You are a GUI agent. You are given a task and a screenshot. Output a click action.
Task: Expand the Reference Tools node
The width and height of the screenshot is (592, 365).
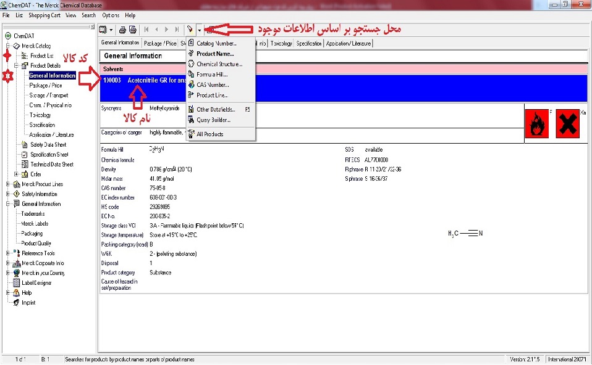(x=8, y=253)
